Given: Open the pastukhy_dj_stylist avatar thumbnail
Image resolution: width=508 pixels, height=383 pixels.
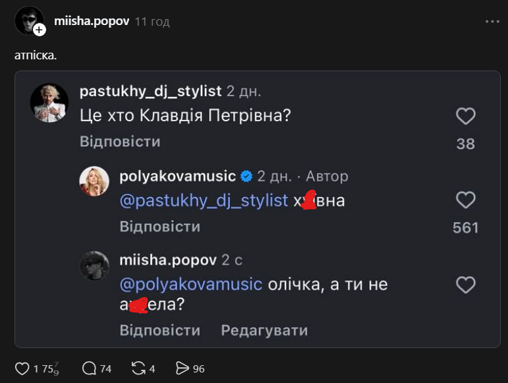Looking at the screenshot, I should [49, 103].
